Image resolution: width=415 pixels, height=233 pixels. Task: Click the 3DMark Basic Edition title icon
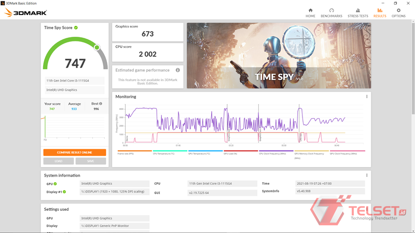[3, 3]
